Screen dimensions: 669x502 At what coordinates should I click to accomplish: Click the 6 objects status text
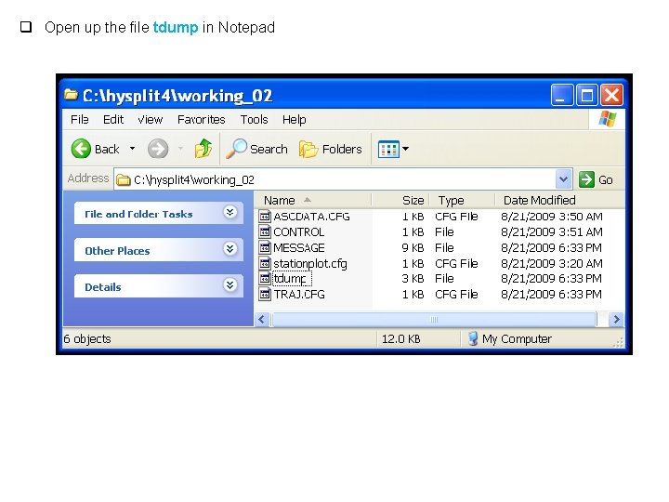pyautogui.click(x=87, y=339)
